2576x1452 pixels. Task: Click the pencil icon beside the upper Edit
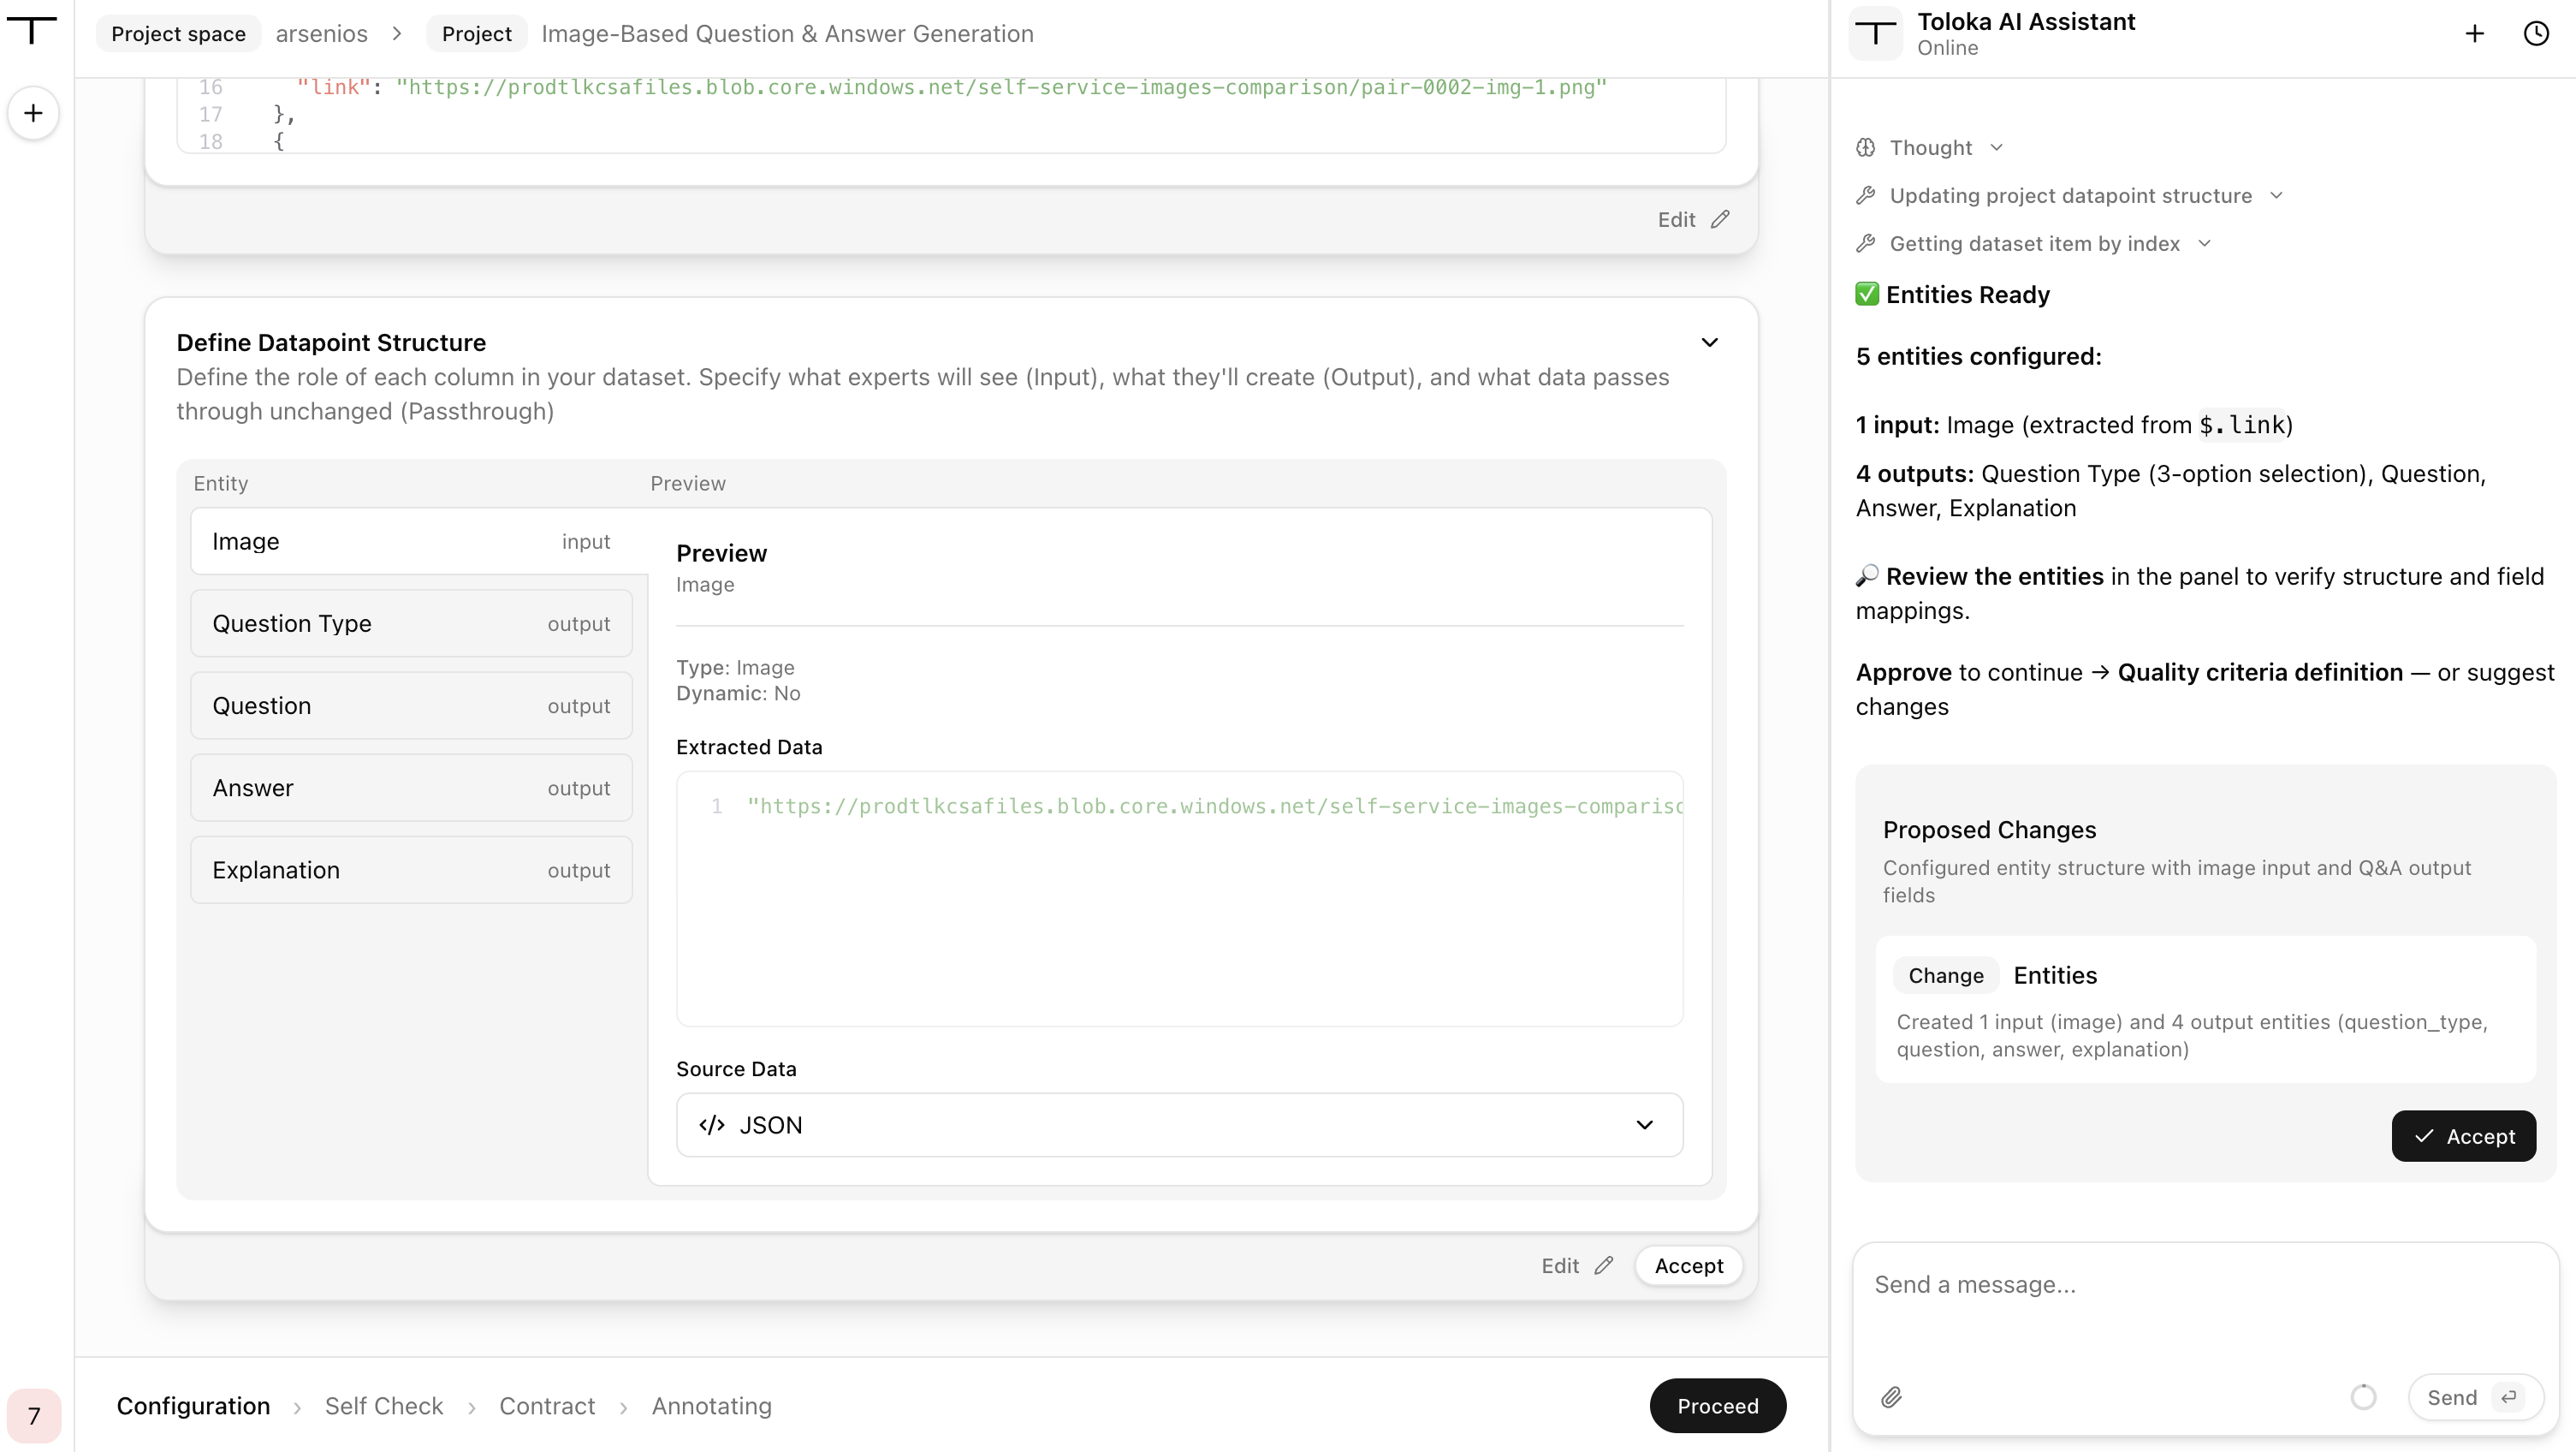1720,219
